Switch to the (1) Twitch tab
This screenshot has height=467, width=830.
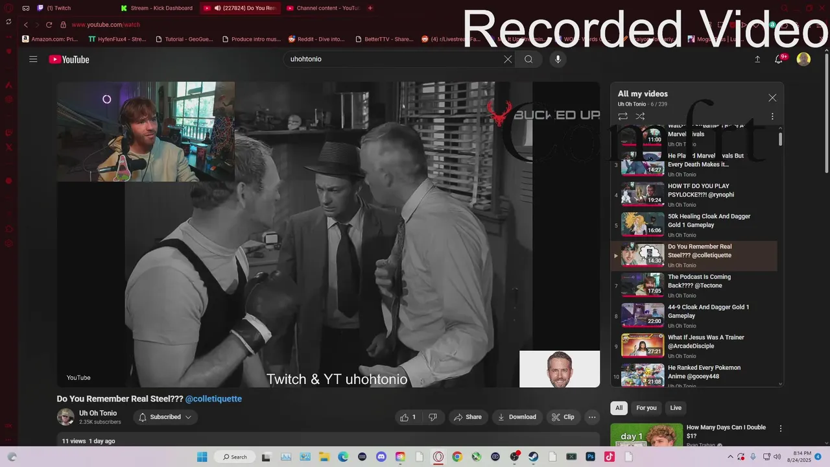71,8
